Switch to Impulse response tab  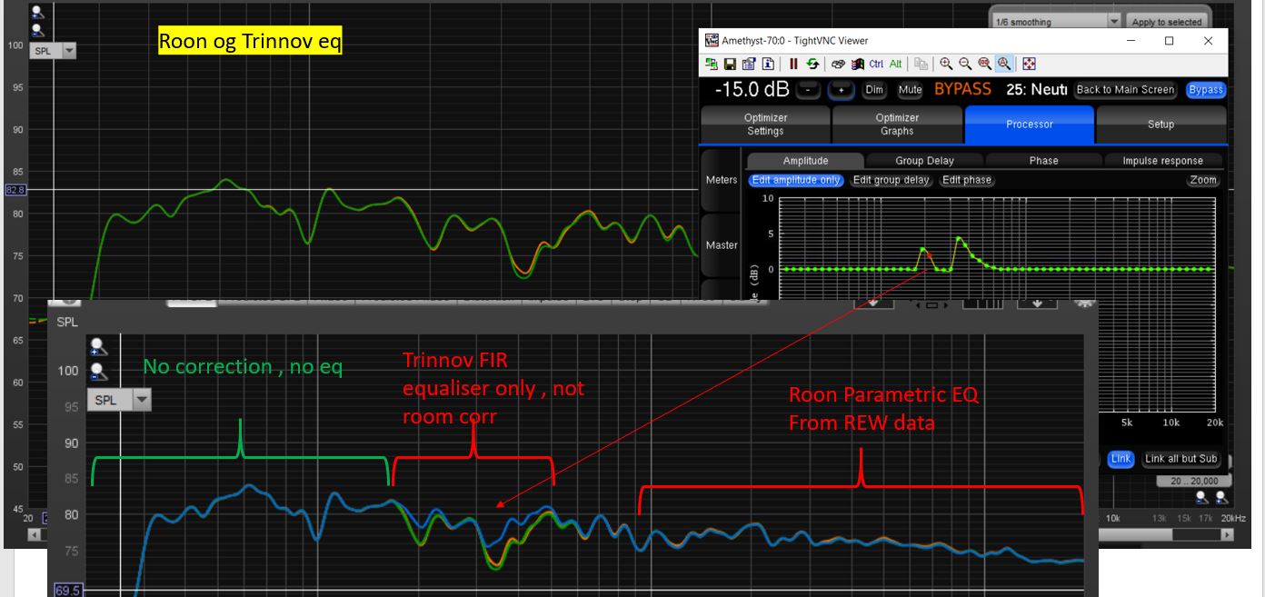coord(1162,161)
